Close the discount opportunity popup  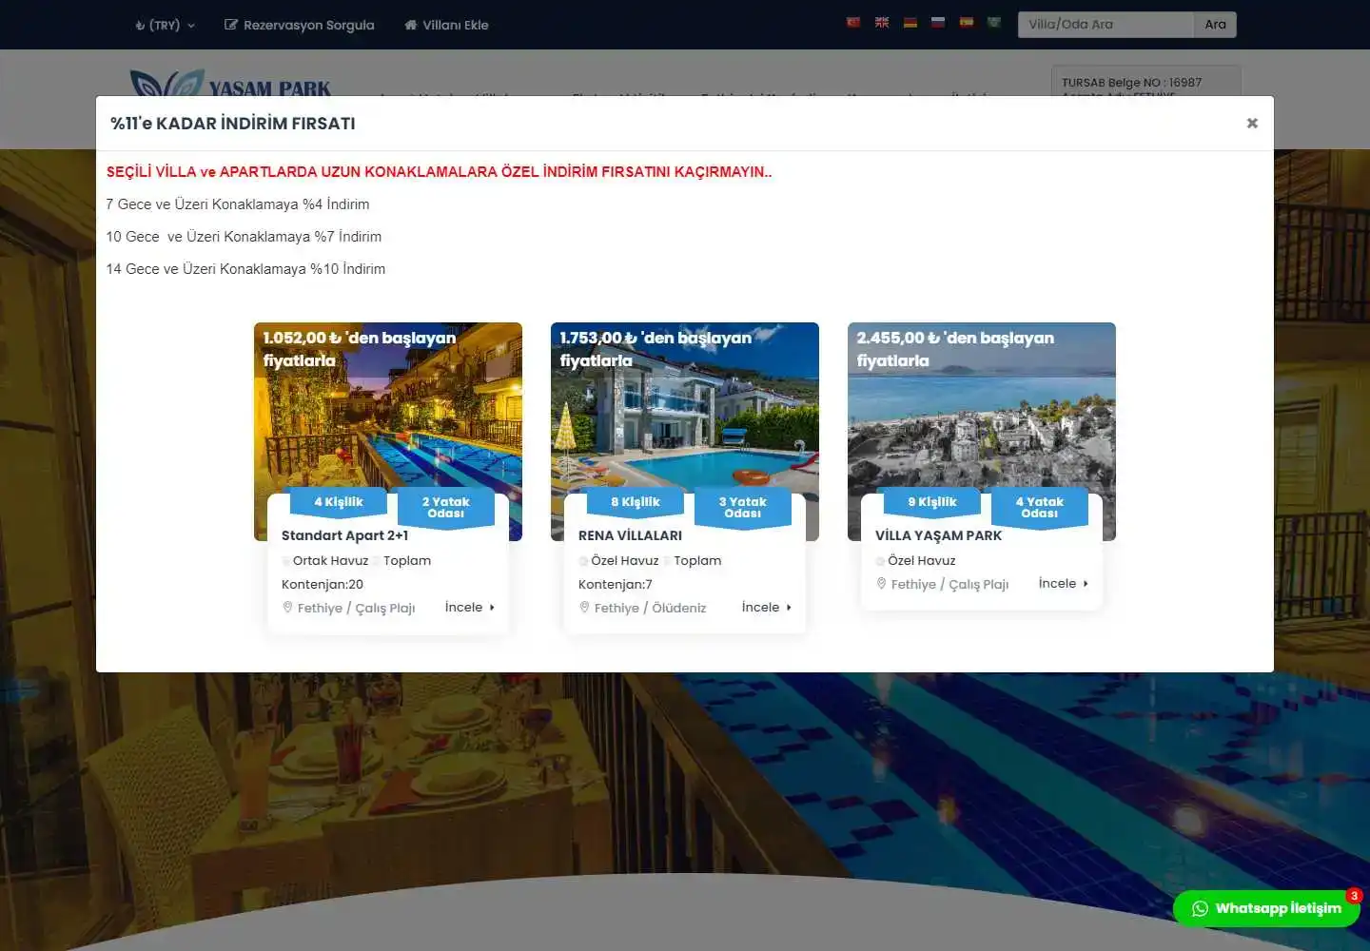coord(1252,123)
